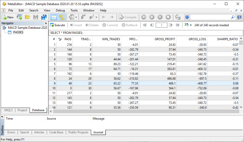Click the insert function icon

pos(92,17)
